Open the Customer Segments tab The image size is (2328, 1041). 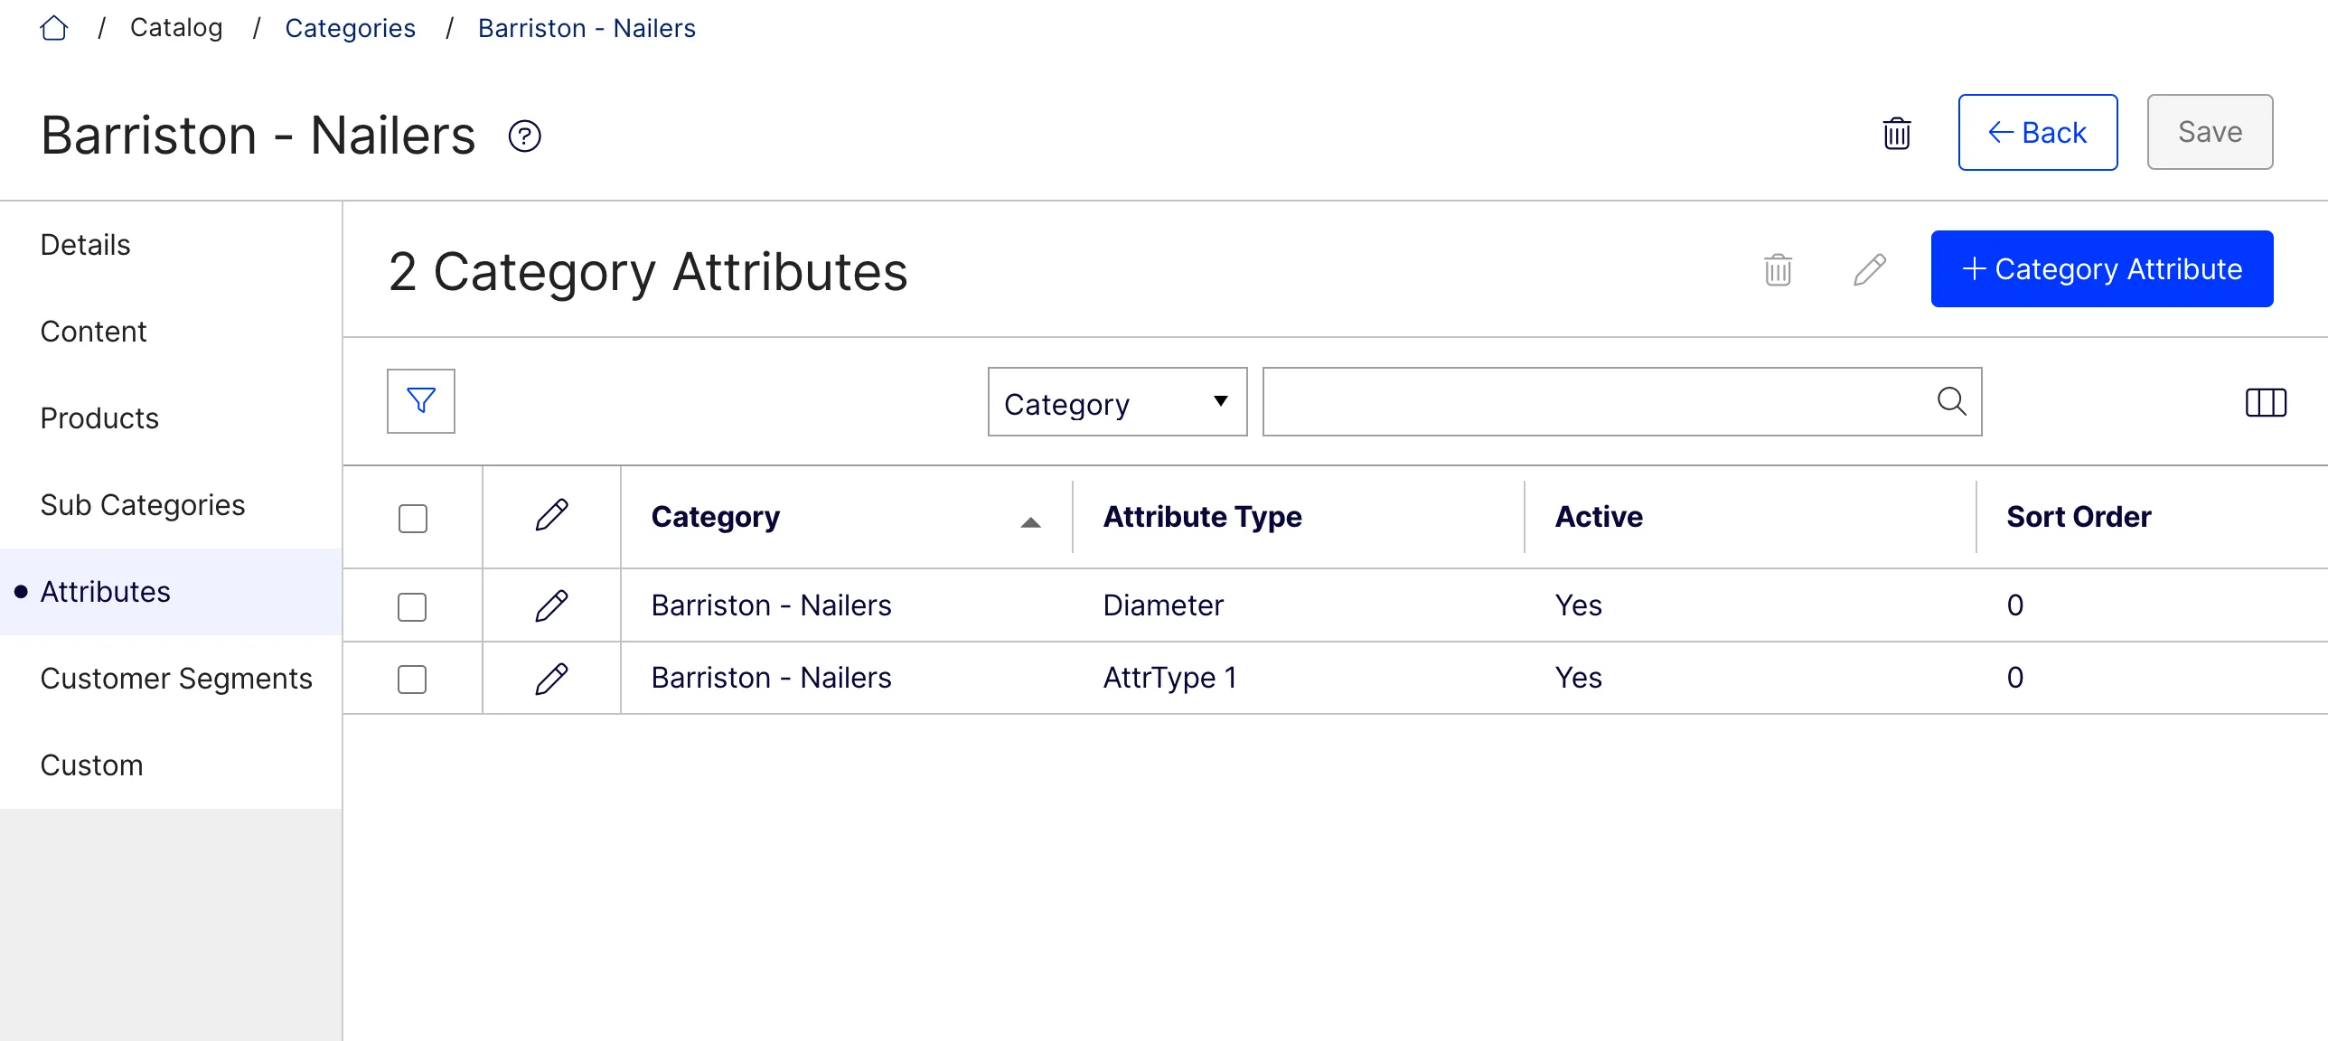pos(171,679)
